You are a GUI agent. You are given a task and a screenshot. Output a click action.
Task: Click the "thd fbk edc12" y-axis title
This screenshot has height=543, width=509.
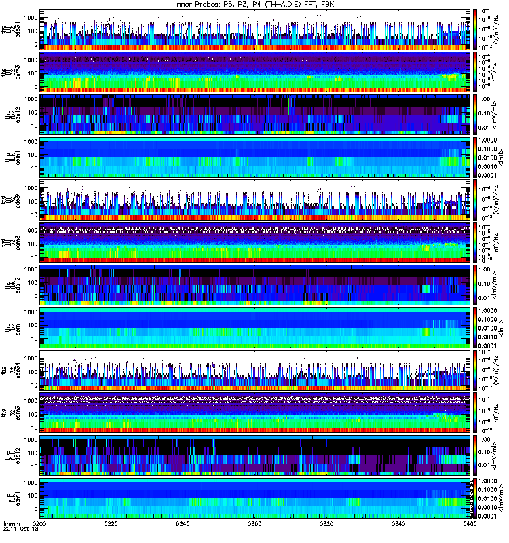13,285
